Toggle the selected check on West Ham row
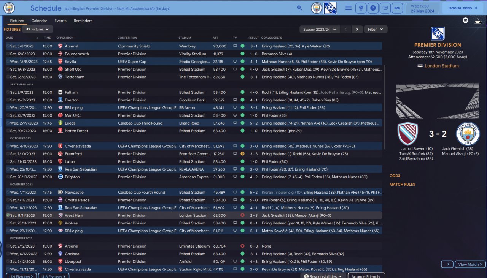Viewport: 487px width, 278px height. [8, 215]
